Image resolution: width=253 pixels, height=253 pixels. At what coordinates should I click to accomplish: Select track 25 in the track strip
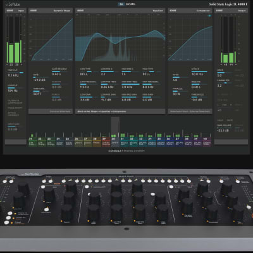click(69, 141)
